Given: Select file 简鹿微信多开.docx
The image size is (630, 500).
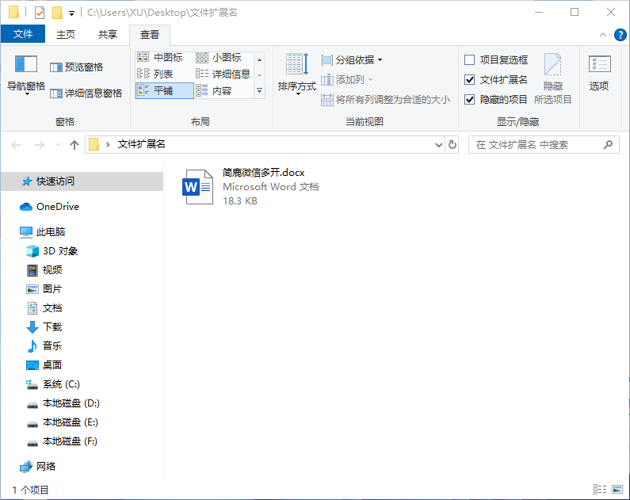Looking at the screenshot, I should point(263,173).
